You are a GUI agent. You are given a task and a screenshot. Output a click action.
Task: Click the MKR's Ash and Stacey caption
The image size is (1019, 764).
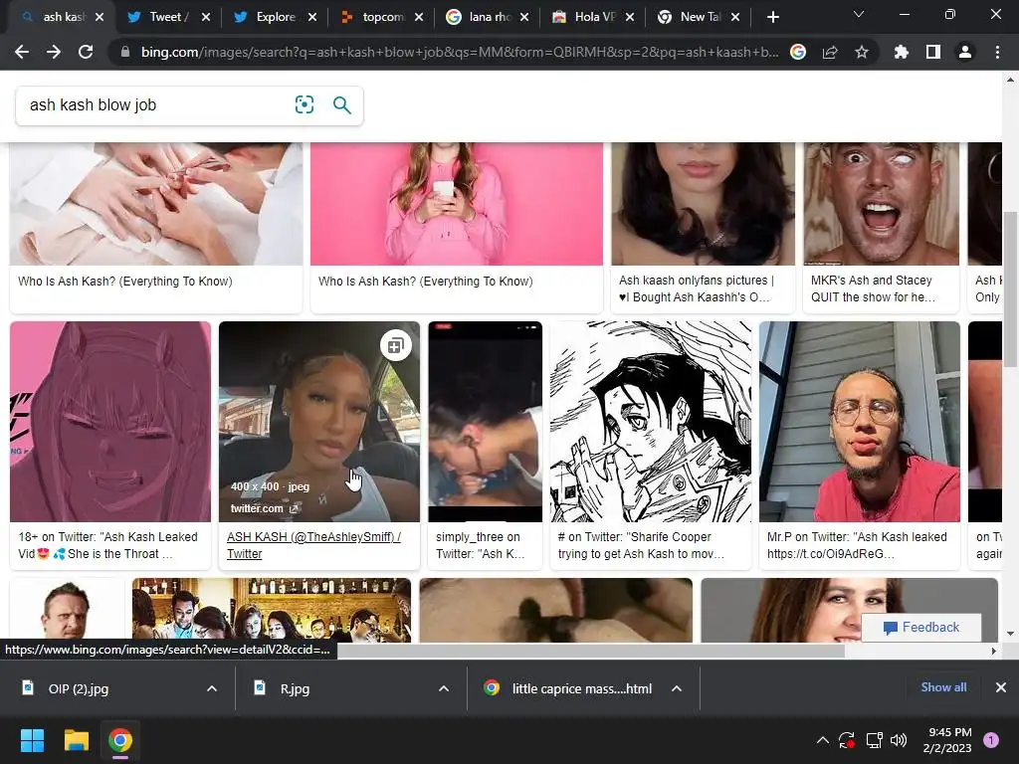[873, 288]
